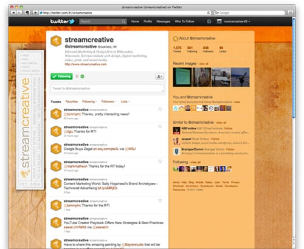Open the compose new tweet icon
Image resolution: width=304 pixels, height=249 pixels.
coord(209,21)
